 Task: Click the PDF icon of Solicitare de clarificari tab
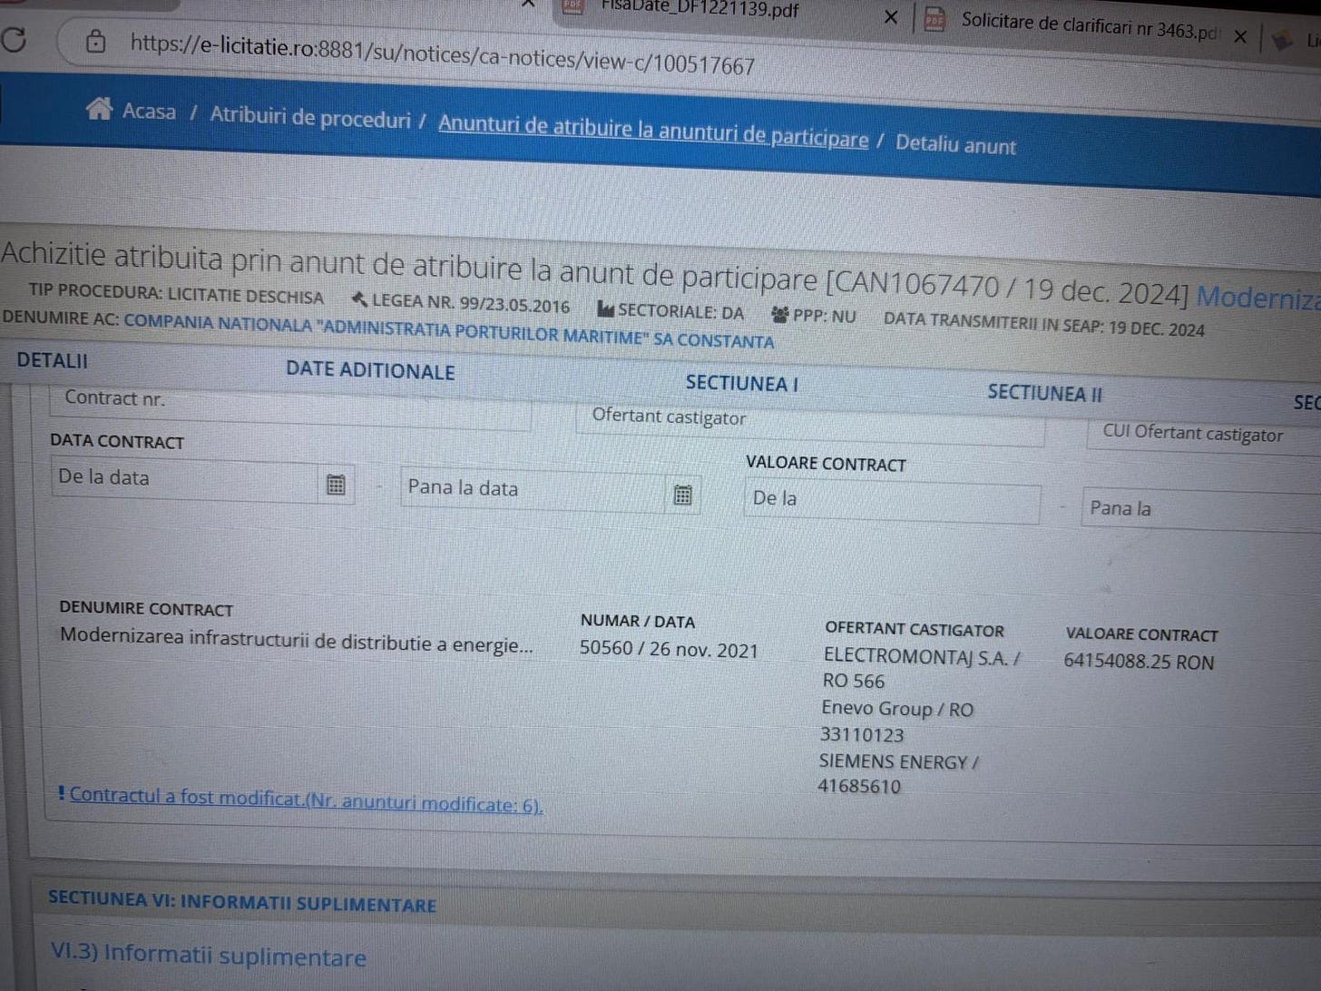(934, 18)
